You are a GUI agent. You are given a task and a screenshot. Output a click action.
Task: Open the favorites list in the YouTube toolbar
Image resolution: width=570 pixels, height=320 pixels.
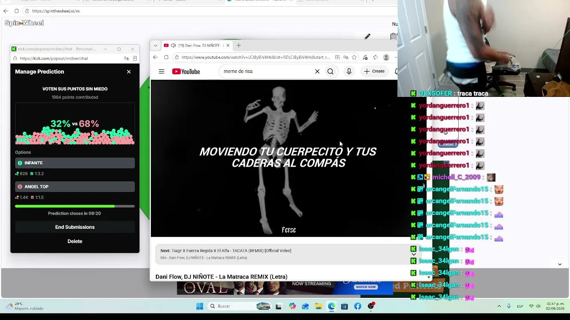click(375, 57)
